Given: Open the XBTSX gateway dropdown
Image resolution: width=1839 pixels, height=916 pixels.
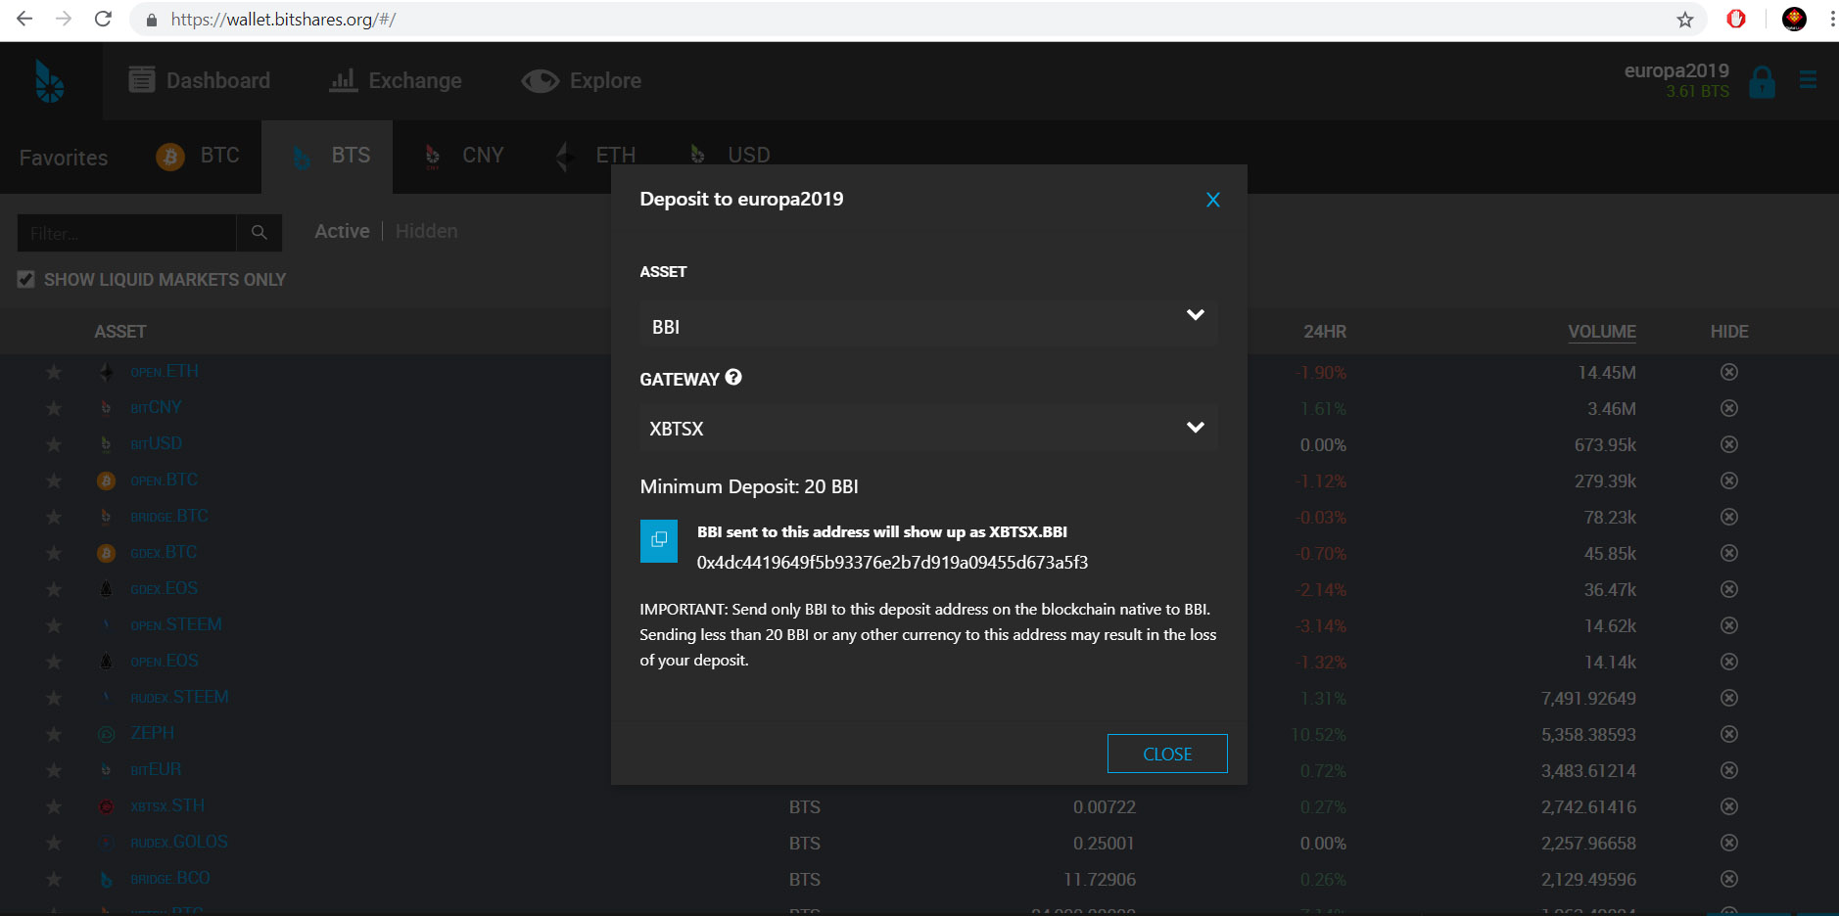Looking at the screenshot, I should click(x=928, y=428).
